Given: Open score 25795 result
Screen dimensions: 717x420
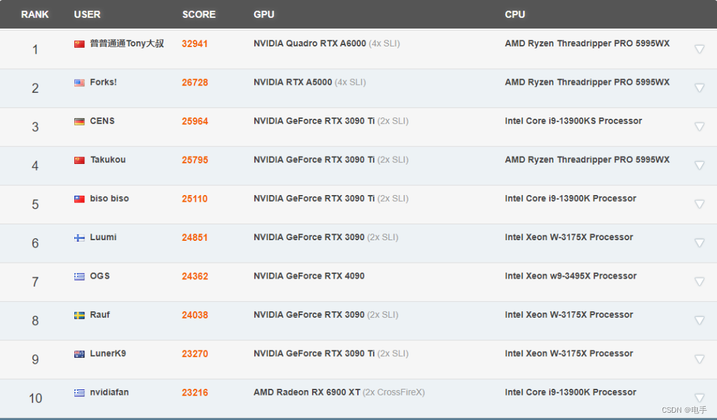Looking at the screenshot, I should click(195, 161).
